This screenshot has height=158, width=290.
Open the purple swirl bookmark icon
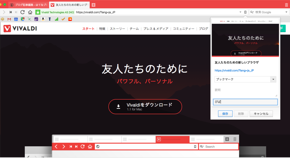pos(36,19)
